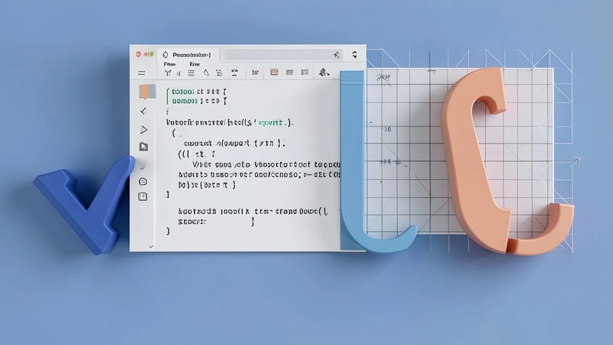Open the notebook icon in the sidebar
Viewport: 613px width, 345px height.
pos(143,197)
